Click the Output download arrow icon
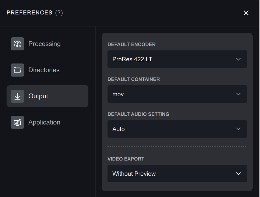260x197 pixels. click(x=17, y=96)
